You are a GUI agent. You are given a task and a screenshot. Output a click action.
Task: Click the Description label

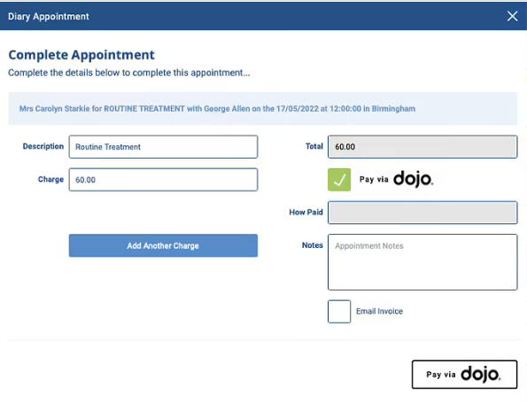click(x=43, y=146)
